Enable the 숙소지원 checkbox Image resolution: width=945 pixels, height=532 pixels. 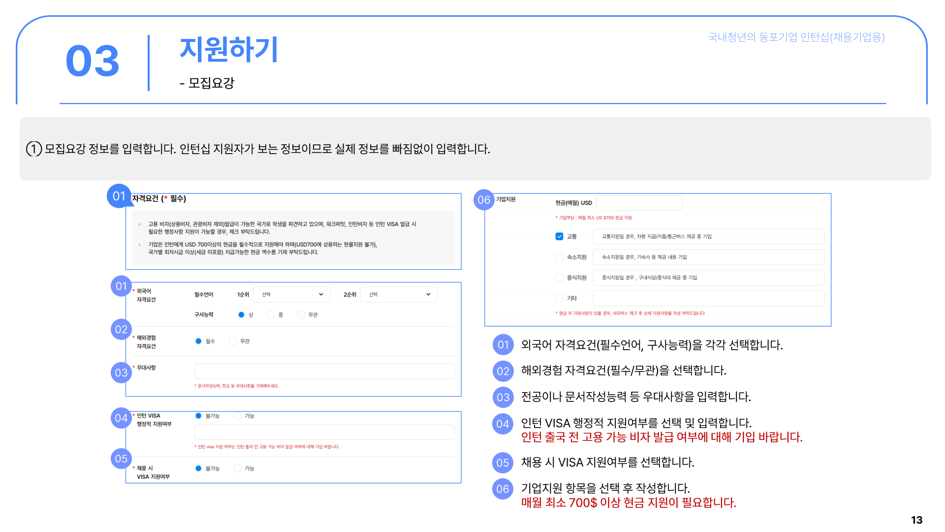tap(559, 257)
